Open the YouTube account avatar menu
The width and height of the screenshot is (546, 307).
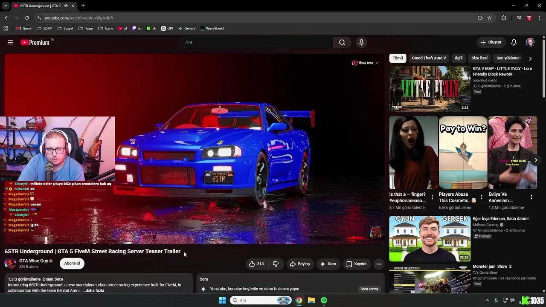click(x=530, y=42)
